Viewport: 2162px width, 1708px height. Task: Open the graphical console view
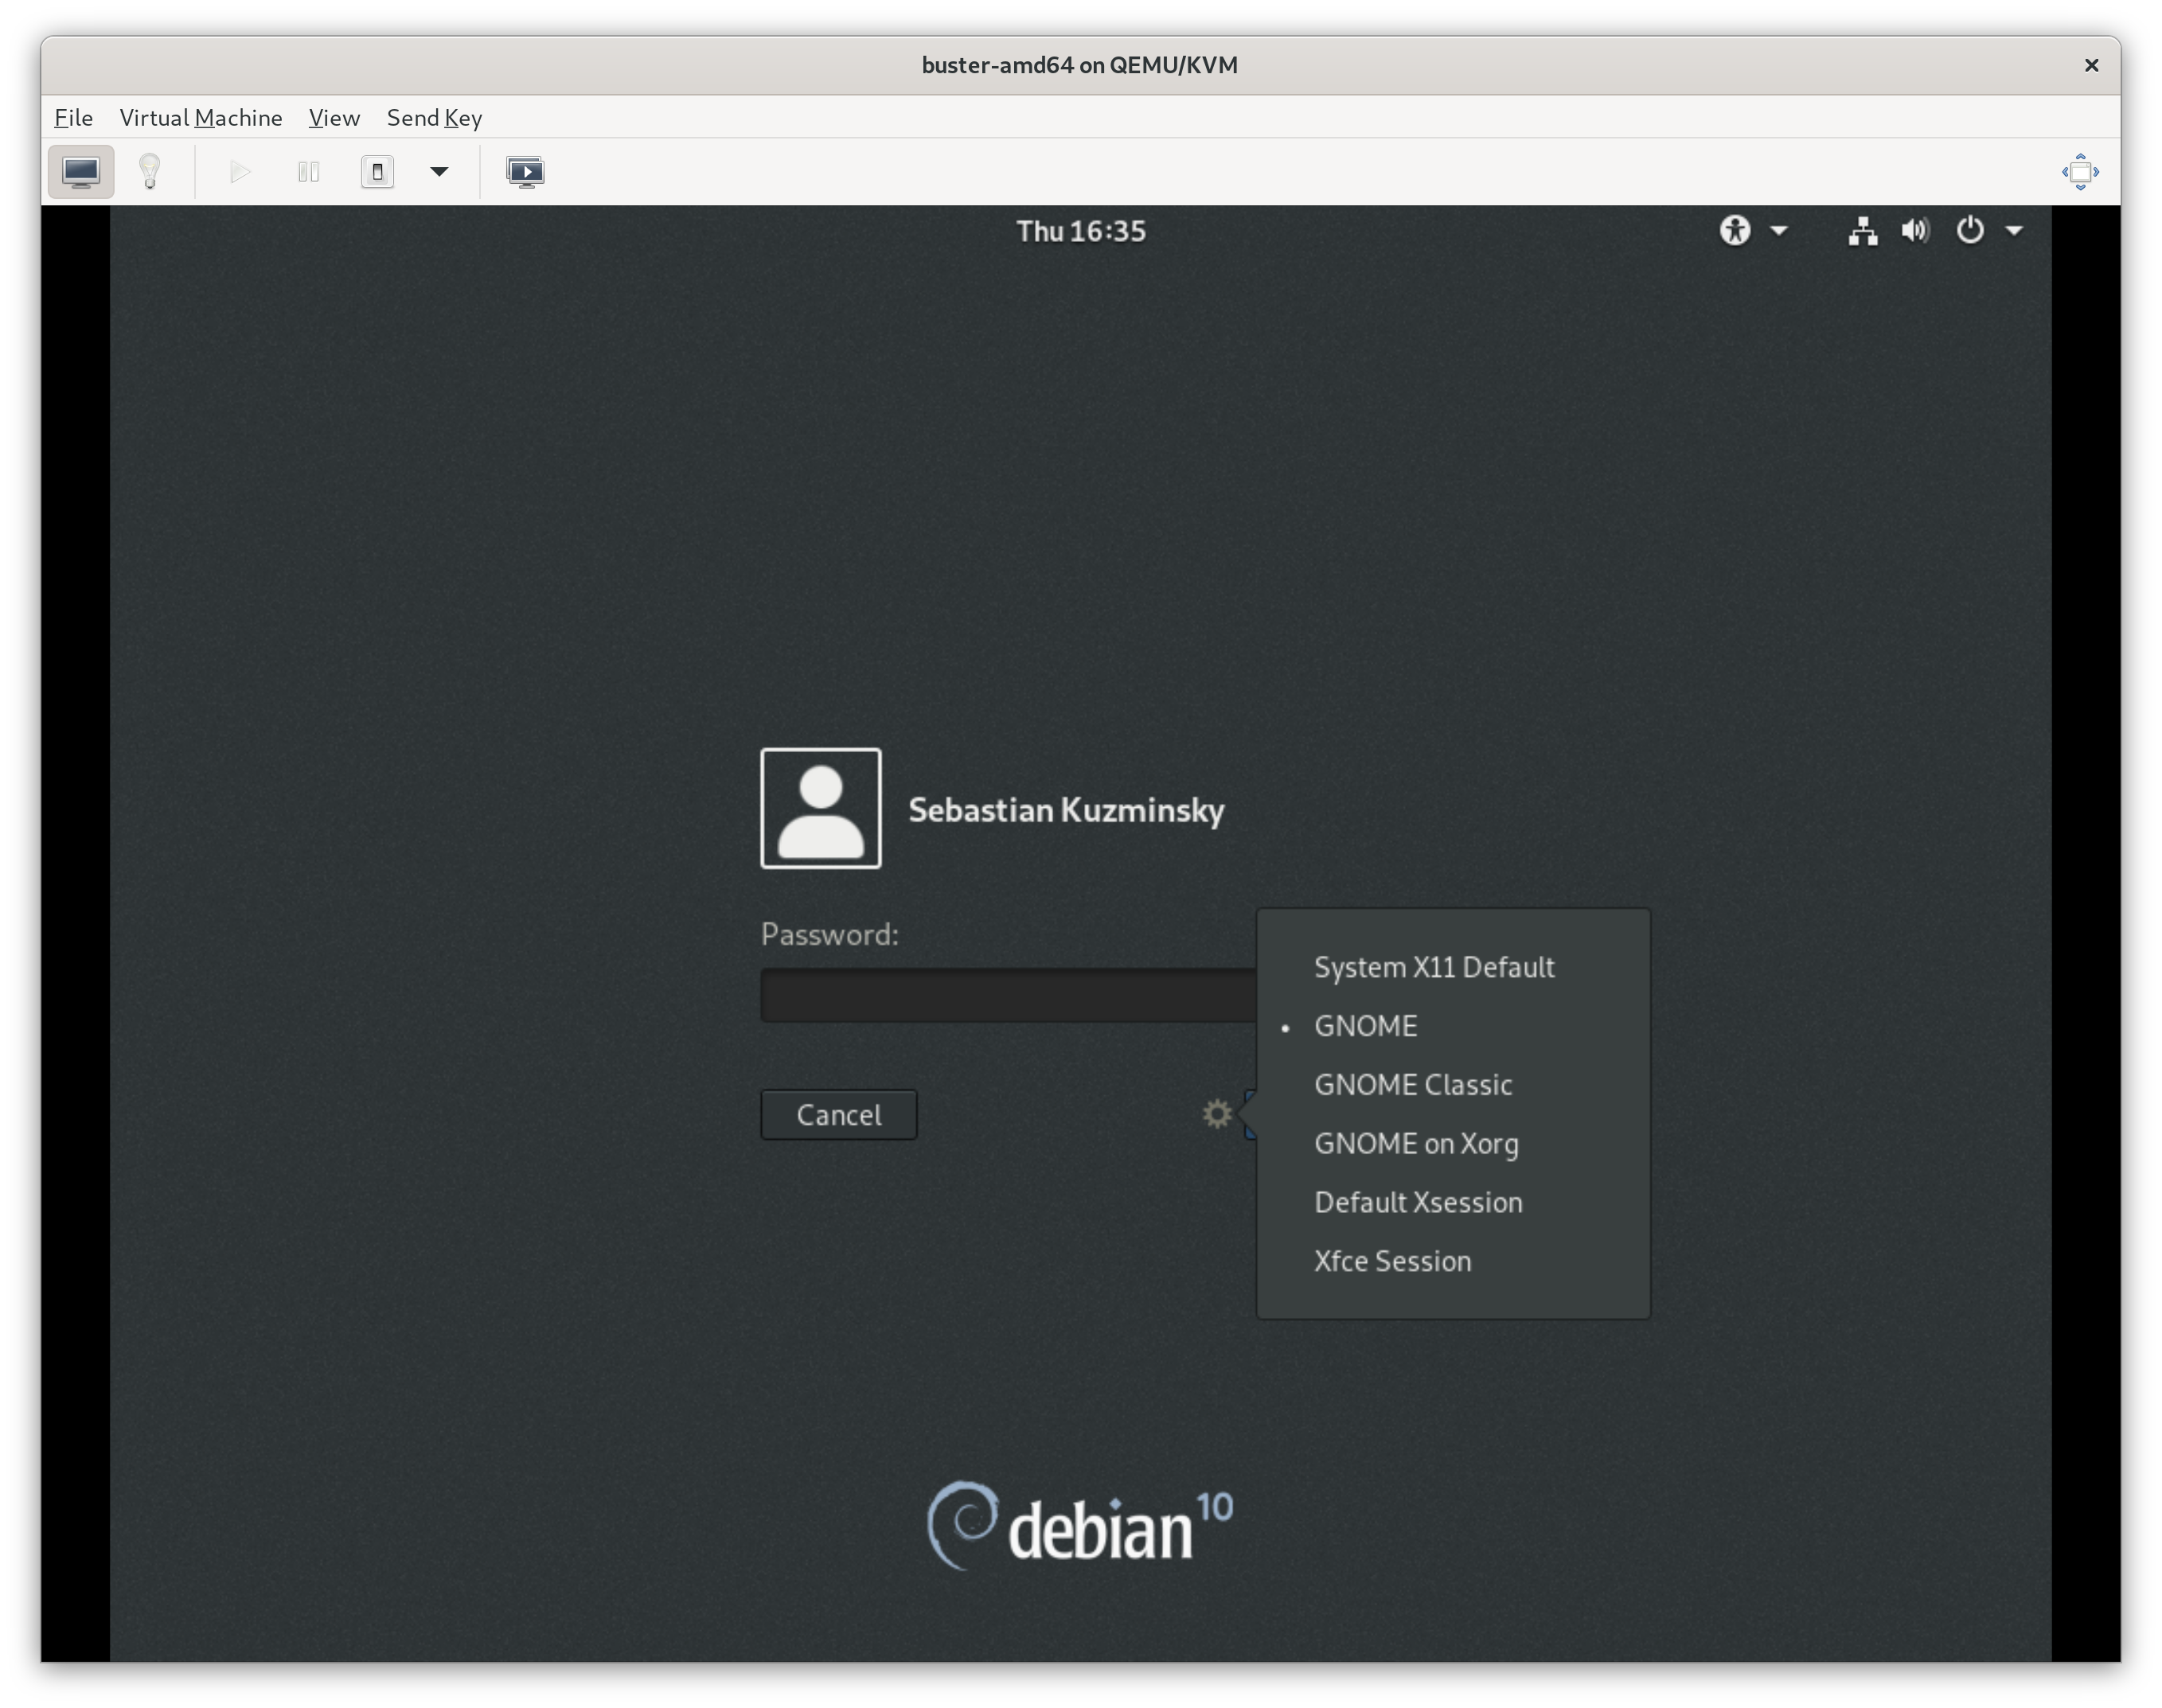tap(80, 171)
